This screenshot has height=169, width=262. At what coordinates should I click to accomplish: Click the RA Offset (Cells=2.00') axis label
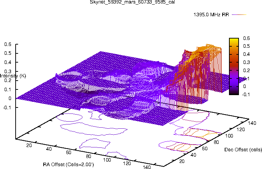coord(69,164)
